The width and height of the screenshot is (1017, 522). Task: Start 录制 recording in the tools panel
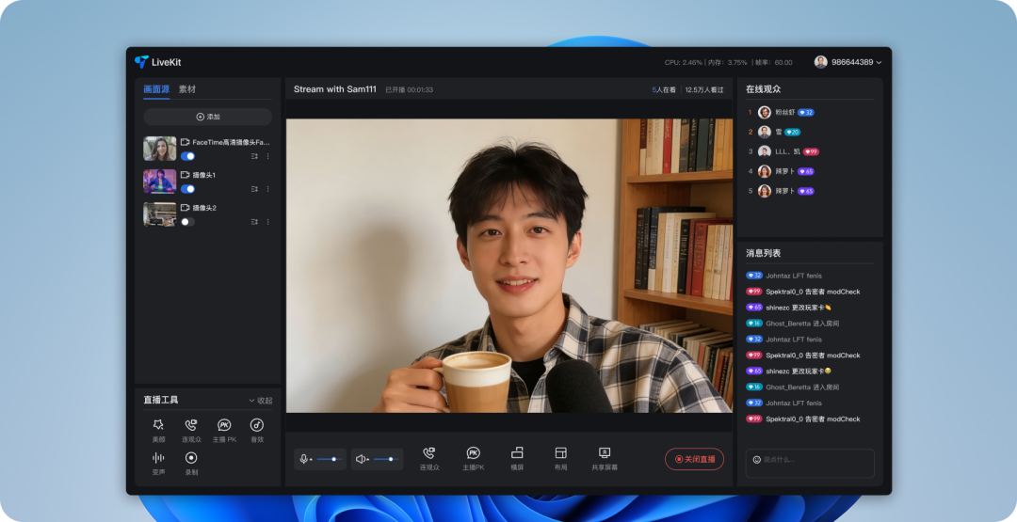(x=191, y=464)
